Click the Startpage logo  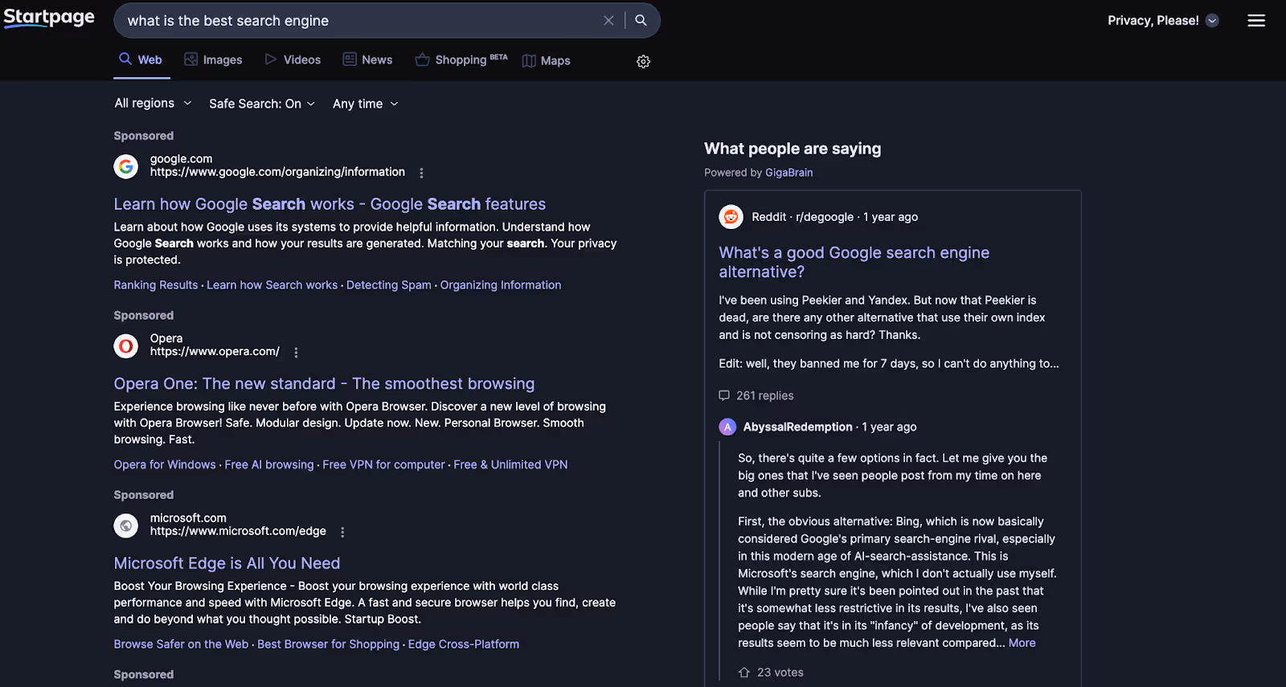49,18
